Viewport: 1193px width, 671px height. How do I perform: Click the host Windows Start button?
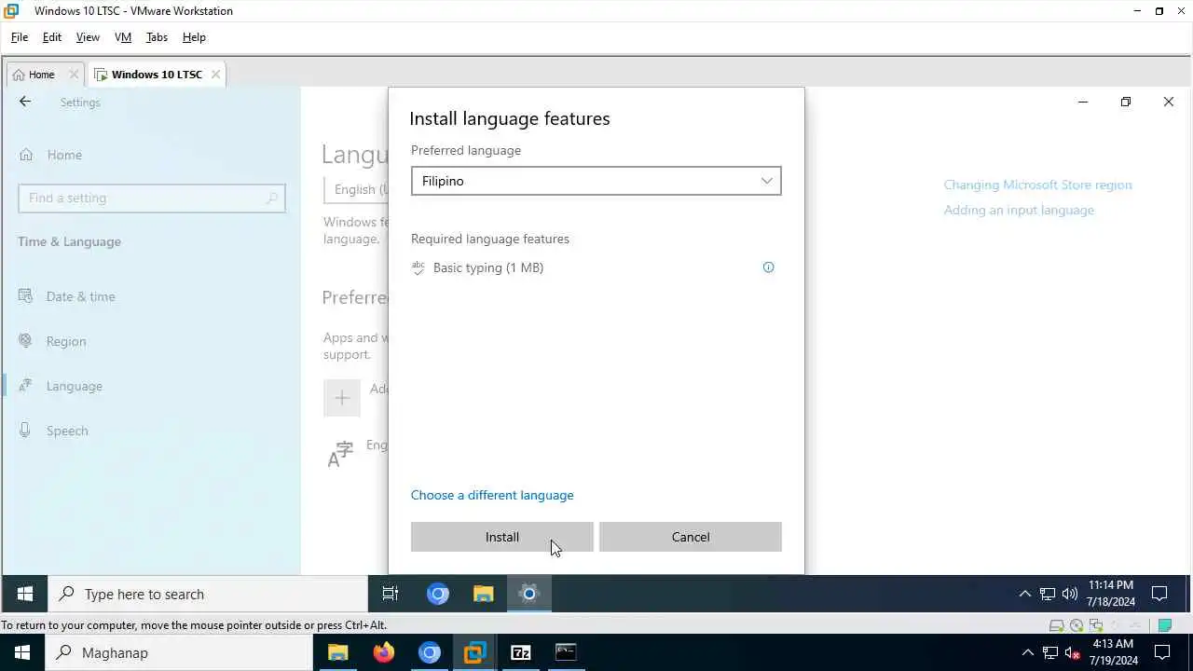(22, 652)
